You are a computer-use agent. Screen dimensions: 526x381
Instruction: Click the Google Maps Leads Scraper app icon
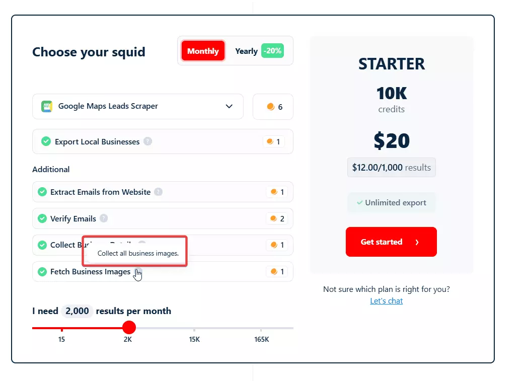pos(47,106)
